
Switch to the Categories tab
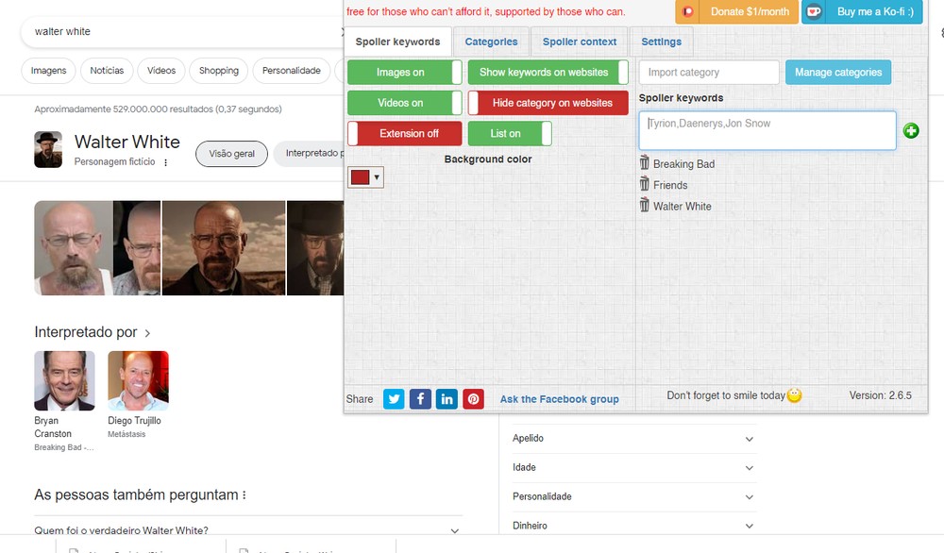(x=491, y=42)
